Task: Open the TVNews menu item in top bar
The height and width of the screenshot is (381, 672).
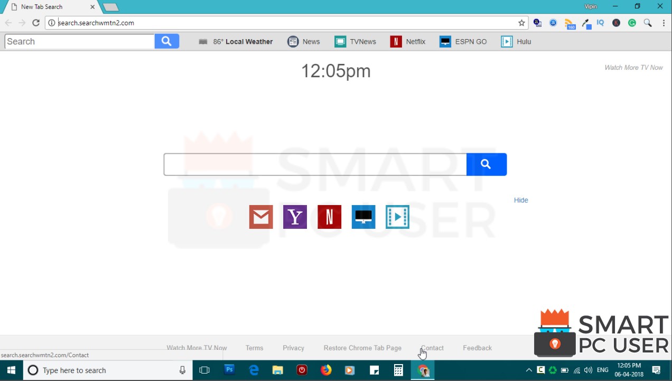Action: point(355,41)
